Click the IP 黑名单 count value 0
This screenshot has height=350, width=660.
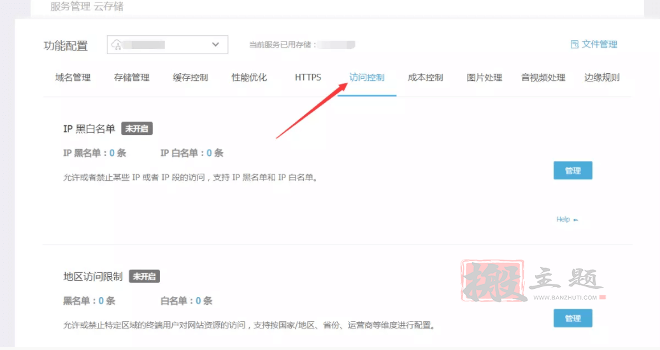pos(112,153)
